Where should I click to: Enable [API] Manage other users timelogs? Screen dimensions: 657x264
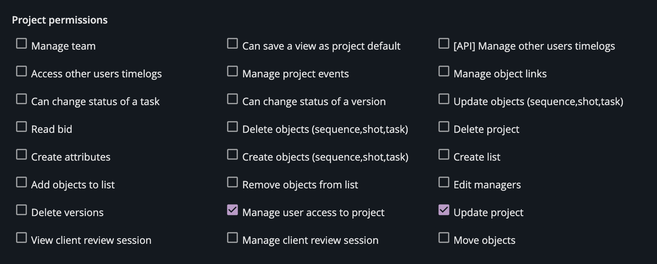coord(444,44)
